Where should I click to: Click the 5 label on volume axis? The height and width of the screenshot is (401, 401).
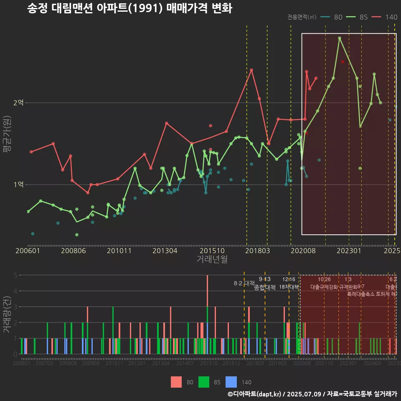pos(15,275)
